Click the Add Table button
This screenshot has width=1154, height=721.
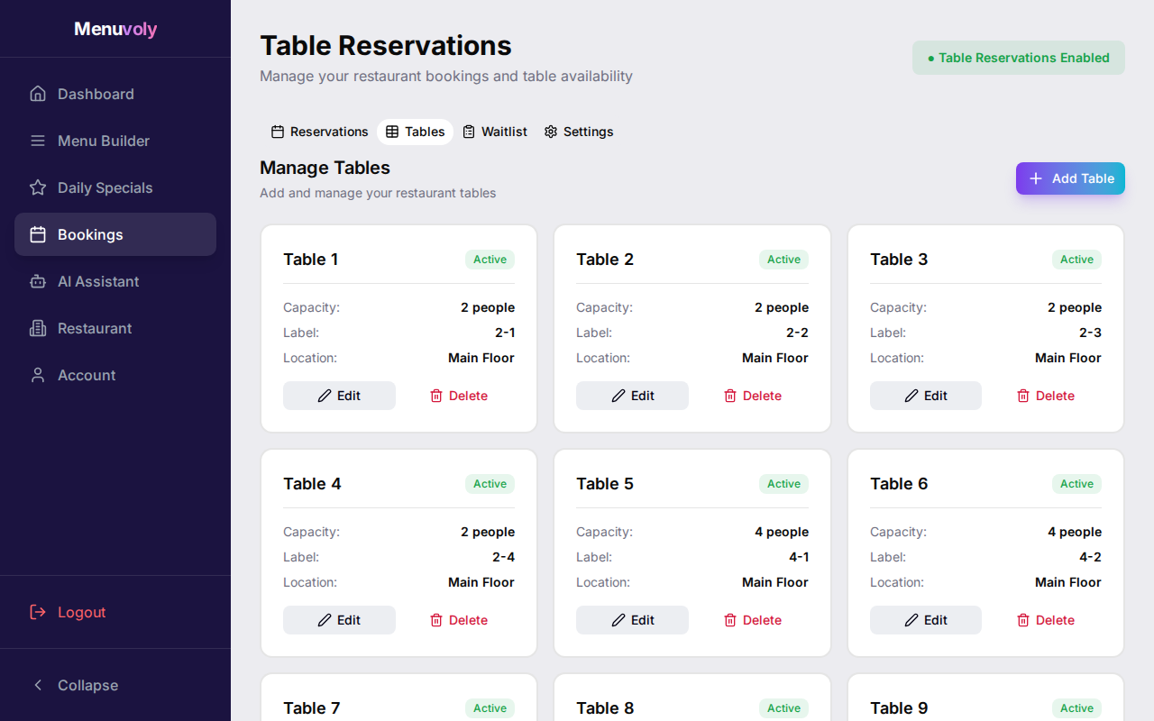(1070, 178)
